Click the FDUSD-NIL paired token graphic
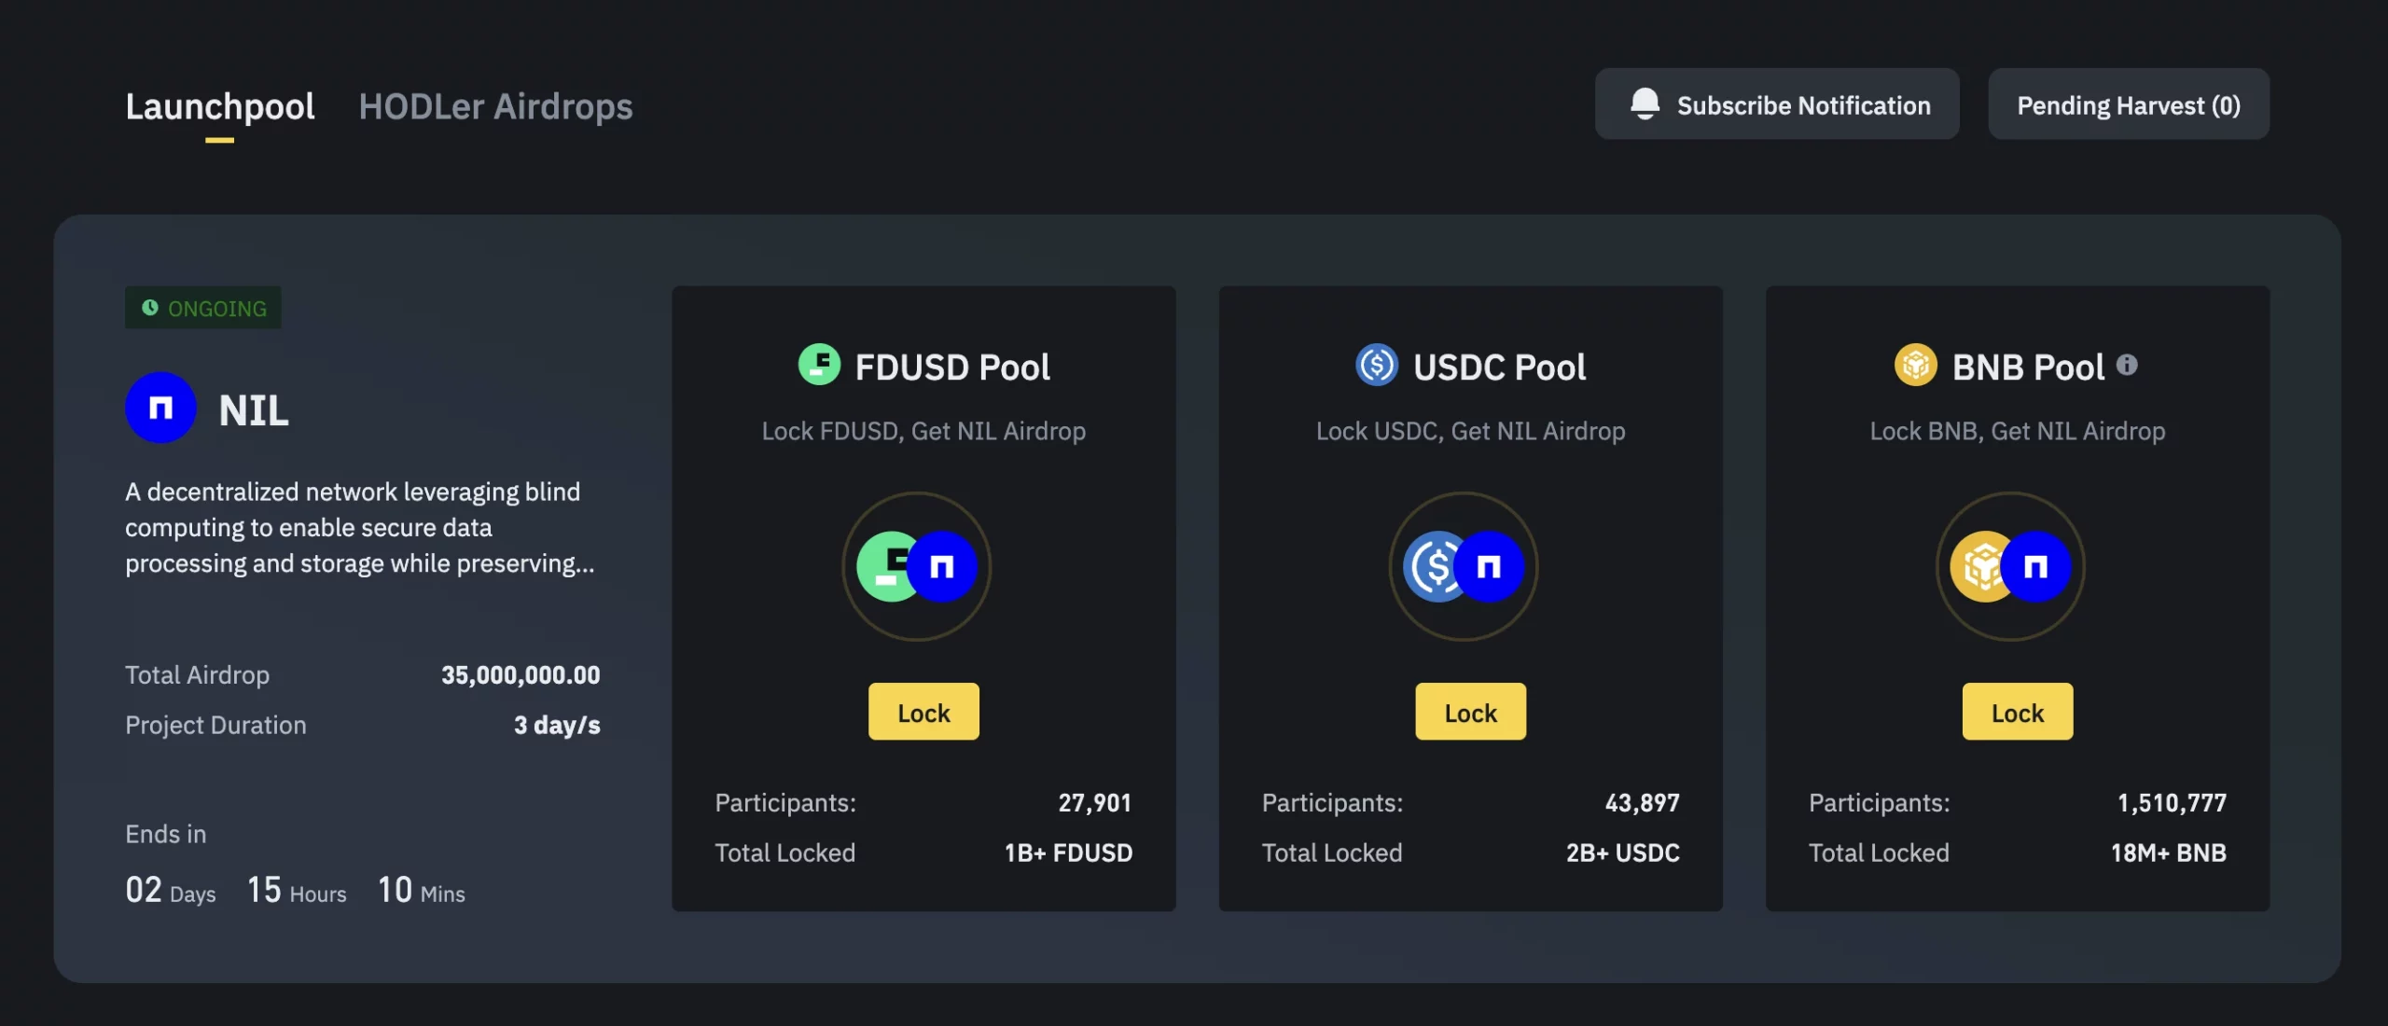 click(x=917, y=566)
